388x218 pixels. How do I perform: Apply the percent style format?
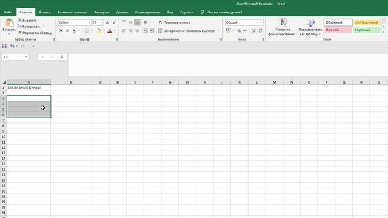pyautogui.click(x=239, y=31)
